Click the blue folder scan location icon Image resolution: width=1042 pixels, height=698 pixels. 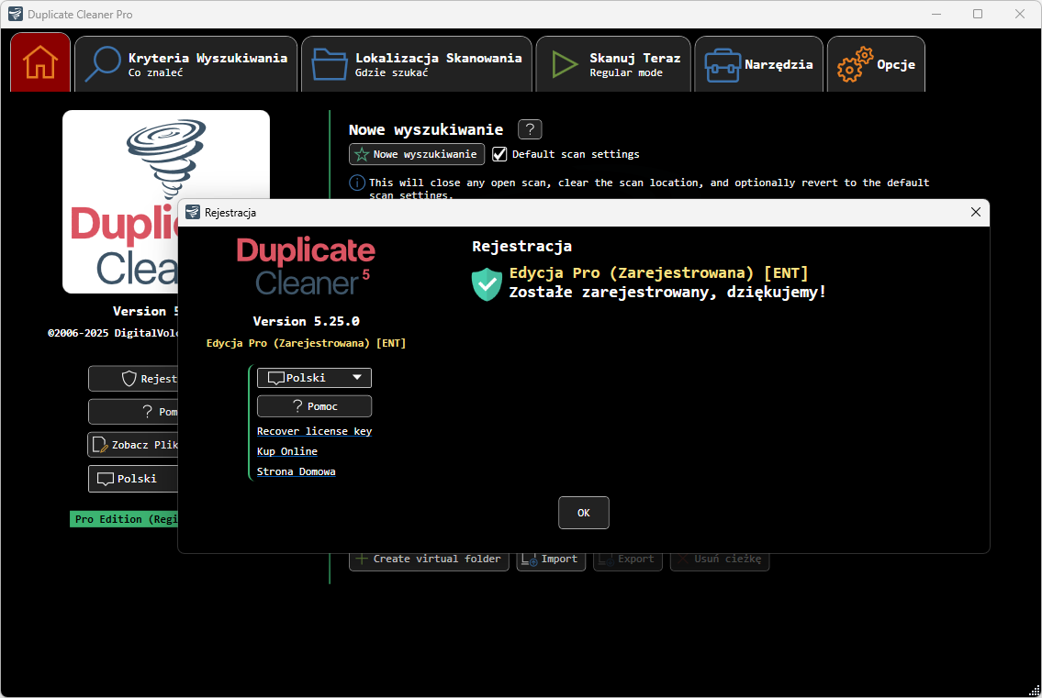click(330, 64)
